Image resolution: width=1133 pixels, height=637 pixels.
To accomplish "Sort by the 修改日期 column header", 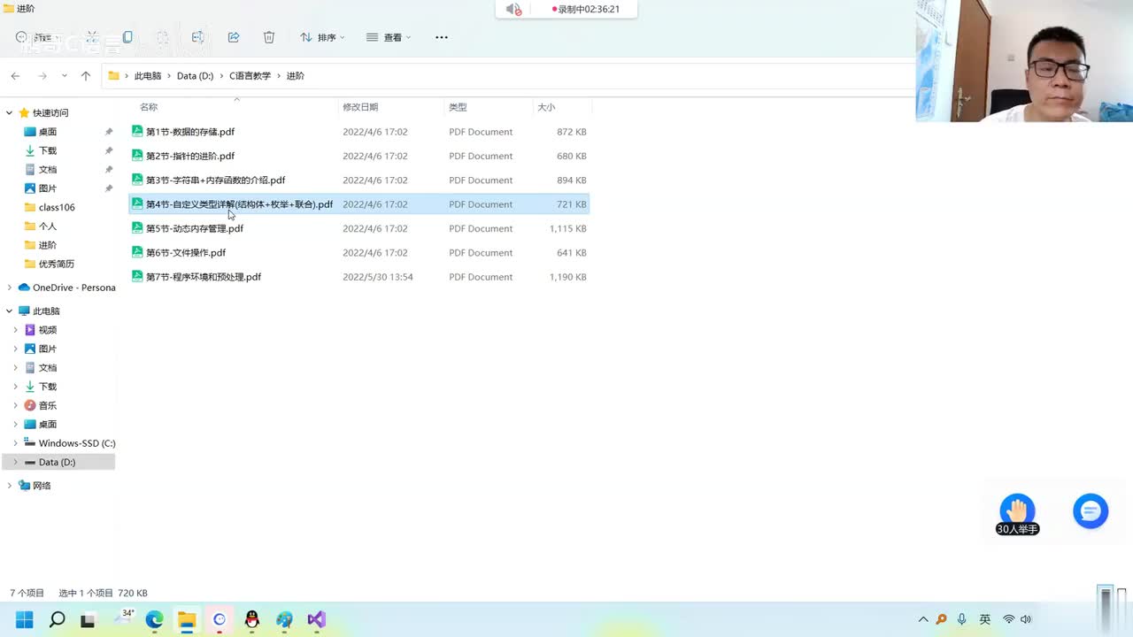I will (360, 107).
